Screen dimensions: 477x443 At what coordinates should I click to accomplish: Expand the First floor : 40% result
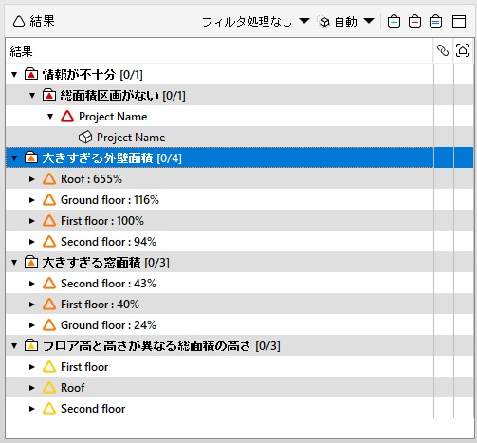click(31, 305)
